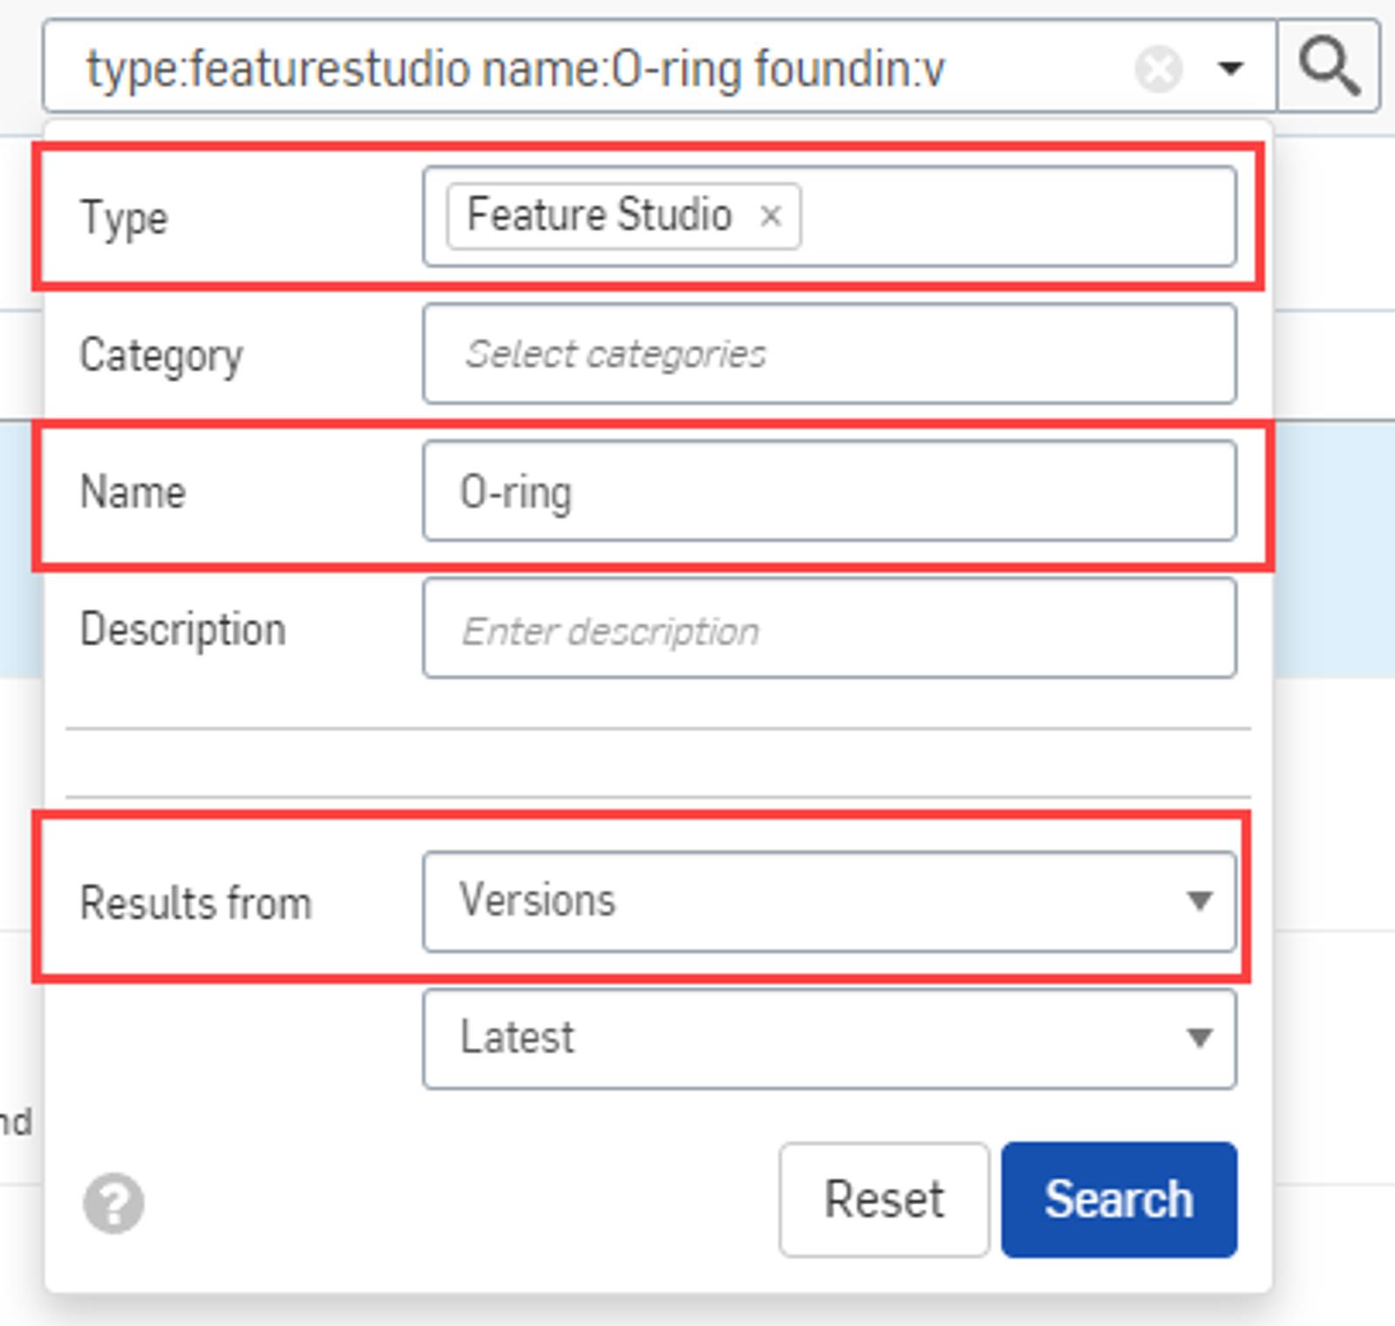Collapse the advanced search panel arrow
The image size is (1395, 1326).
[1230, 68]
